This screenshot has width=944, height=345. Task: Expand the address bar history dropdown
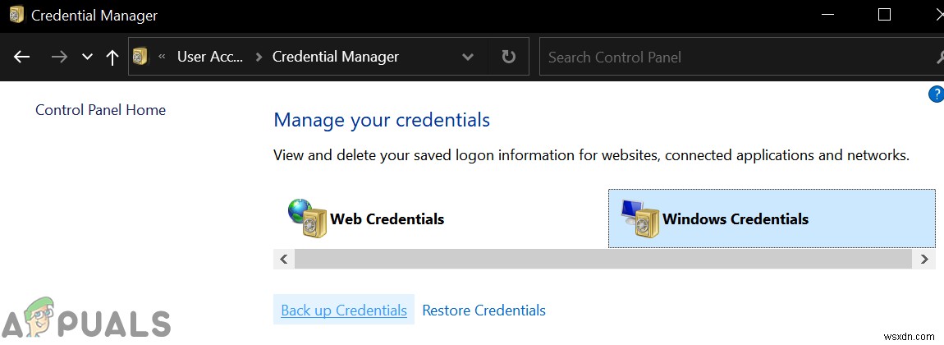[468, 57]
